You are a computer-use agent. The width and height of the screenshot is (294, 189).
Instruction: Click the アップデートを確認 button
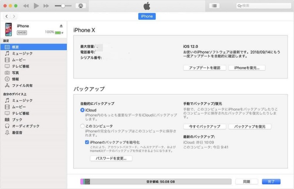(x=205, y=68)
